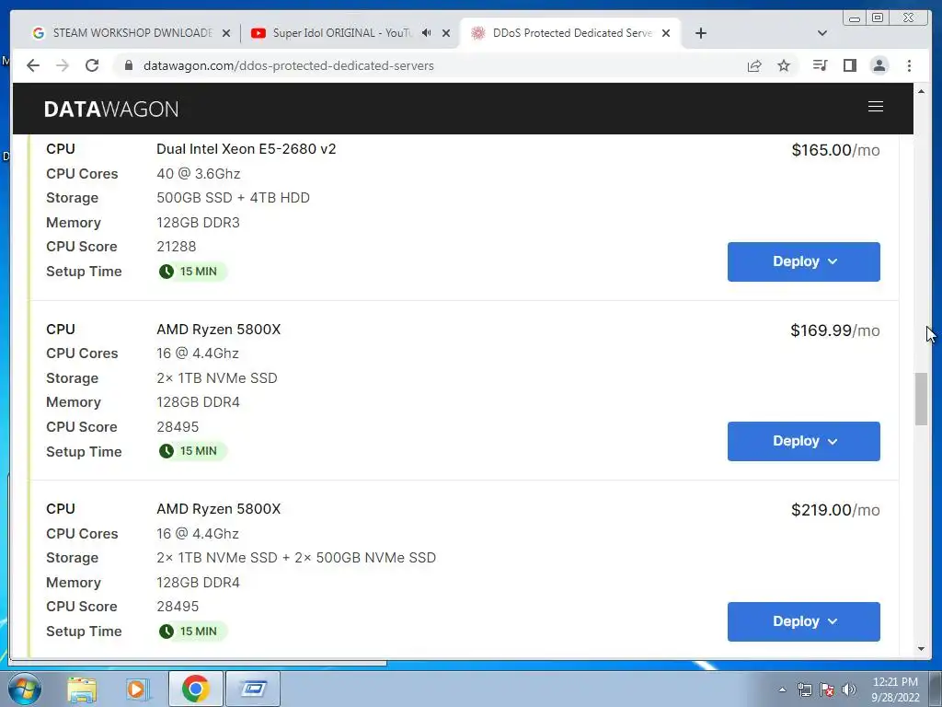This screenshot has width=942, height=707.
Task: Click 2× 1TB NVMe SSD + 2× 500GB text
Action: click(x=296, y=558)
